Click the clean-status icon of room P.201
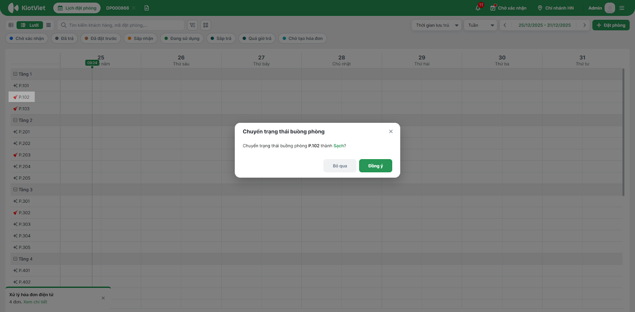 pos(15,132)
